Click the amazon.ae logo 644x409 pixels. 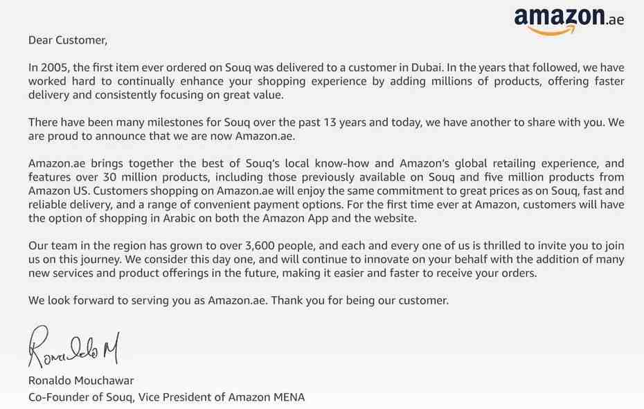pos(569,21)
